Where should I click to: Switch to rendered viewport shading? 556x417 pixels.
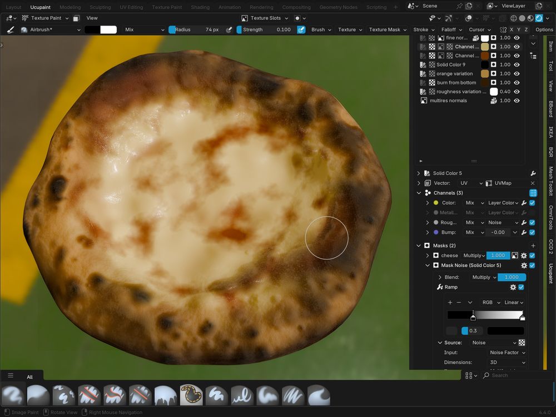539,18
